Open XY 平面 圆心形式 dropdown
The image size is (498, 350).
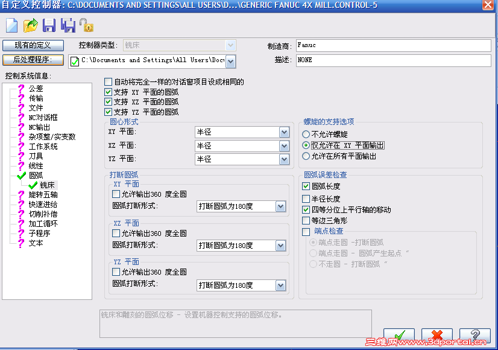pos(284,132)
